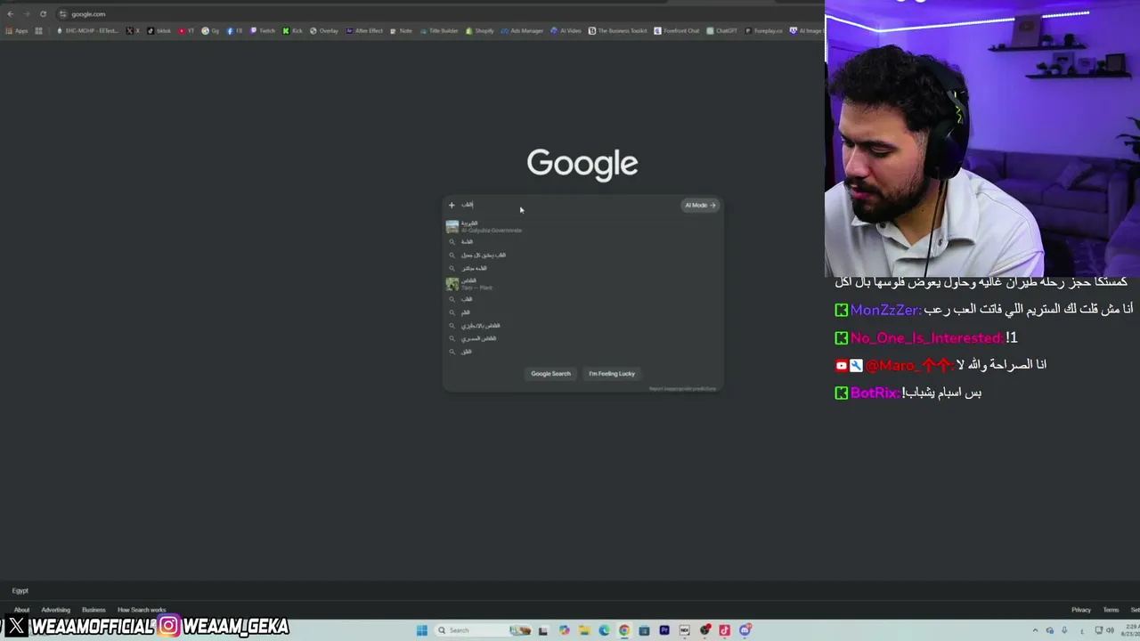Go back using the browser back arrow
The image size is (1140, 641).
click(11, 14)
